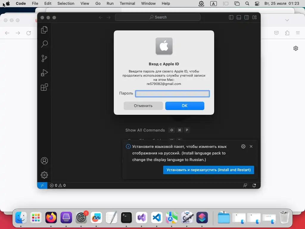Expand tab list chevron in browser

287,20
